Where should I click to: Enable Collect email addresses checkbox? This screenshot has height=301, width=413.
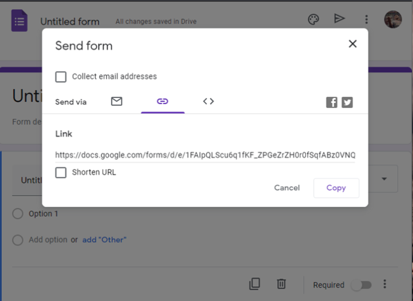(61, 77)
